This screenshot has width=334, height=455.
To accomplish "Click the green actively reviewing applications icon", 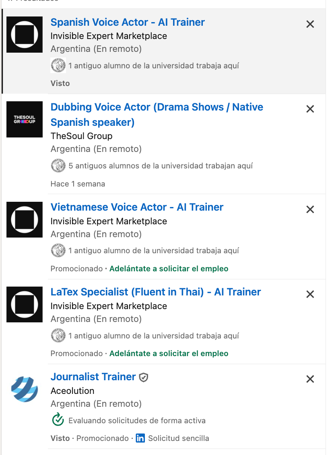I will click(58, 419).
